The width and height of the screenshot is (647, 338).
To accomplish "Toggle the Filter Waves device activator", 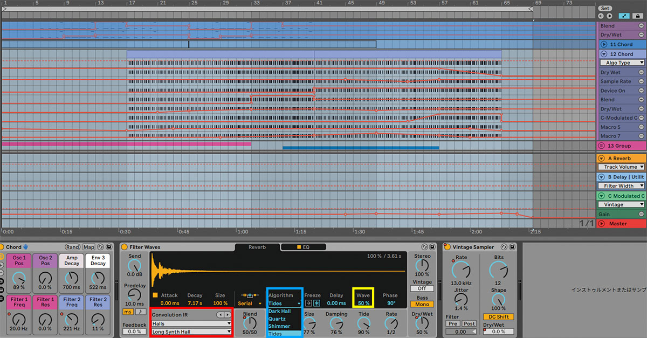I will tap(124, 247).
